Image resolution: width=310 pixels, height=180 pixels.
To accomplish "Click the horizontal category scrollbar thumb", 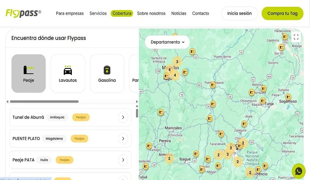I will (44, 101).
